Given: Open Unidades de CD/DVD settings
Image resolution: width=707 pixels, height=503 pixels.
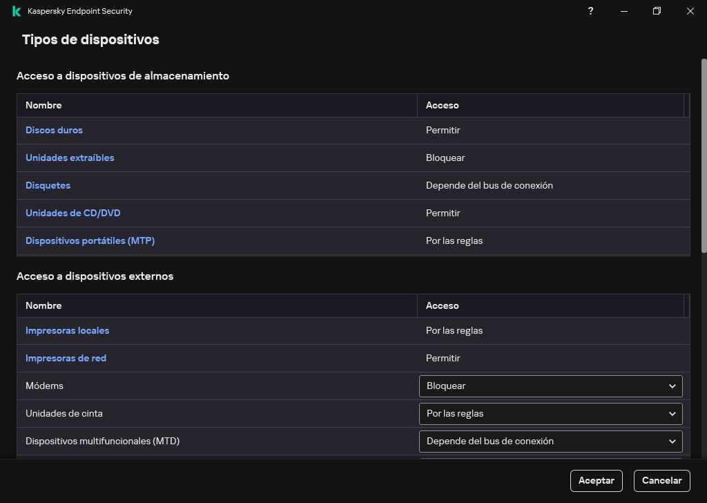Looking at the screenshot, I should click(x=72, y=213).
